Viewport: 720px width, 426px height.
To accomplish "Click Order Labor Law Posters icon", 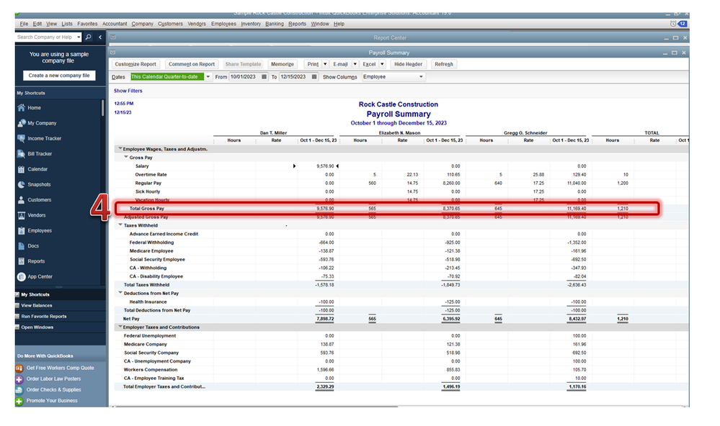I will (x=19, y=379).
